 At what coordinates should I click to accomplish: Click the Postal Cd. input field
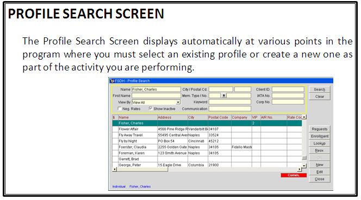tap(242, 89)
